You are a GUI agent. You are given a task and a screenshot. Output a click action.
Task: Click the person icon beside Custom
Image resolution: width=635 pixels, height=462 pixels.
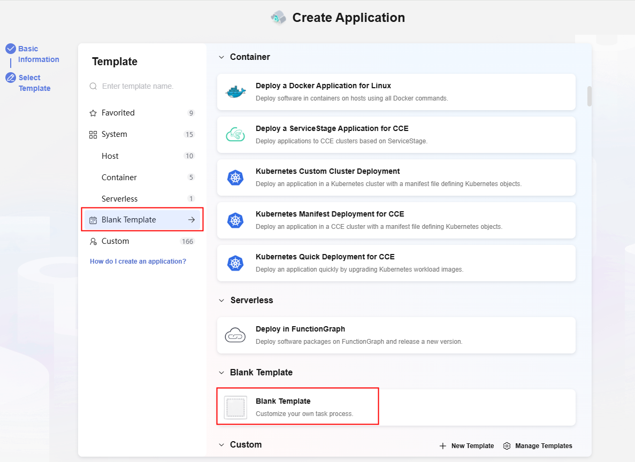point(93,241)
